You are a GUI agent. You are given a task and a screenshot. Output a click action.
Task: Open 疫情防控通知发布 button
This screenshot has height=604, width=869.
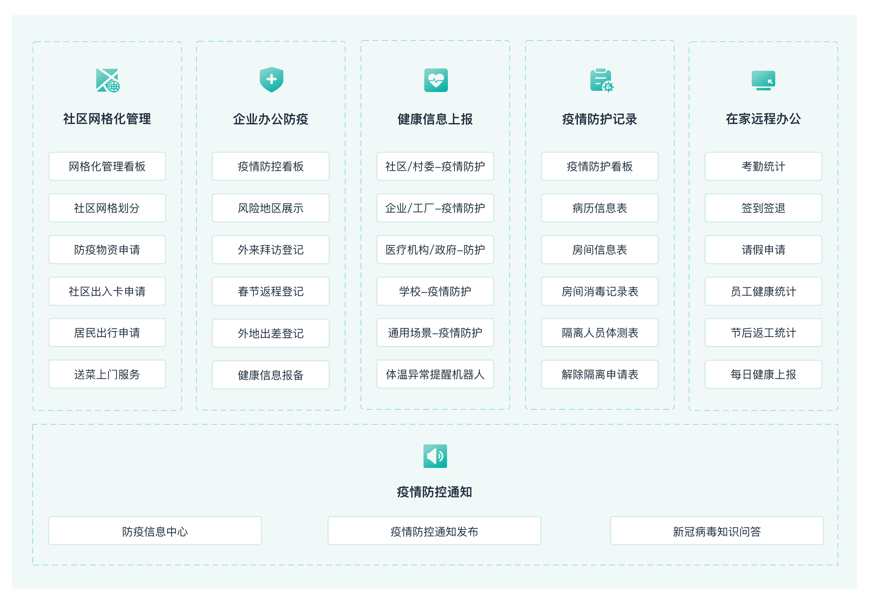point(434,531)
